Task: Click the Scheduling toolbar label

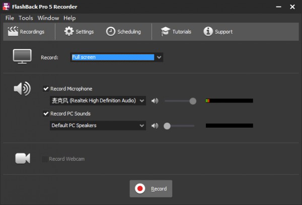Action: click(x=129, y=32)
